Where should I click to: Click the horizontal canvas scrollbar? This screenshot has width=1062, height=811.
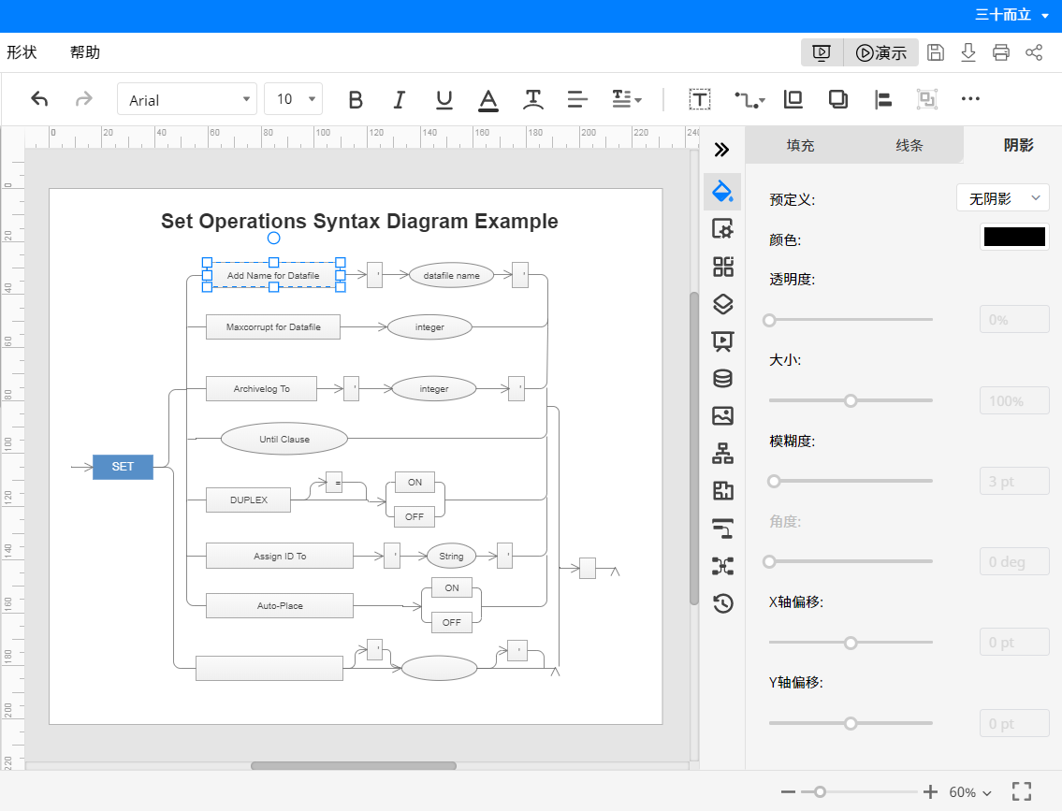tap(353, 766)
